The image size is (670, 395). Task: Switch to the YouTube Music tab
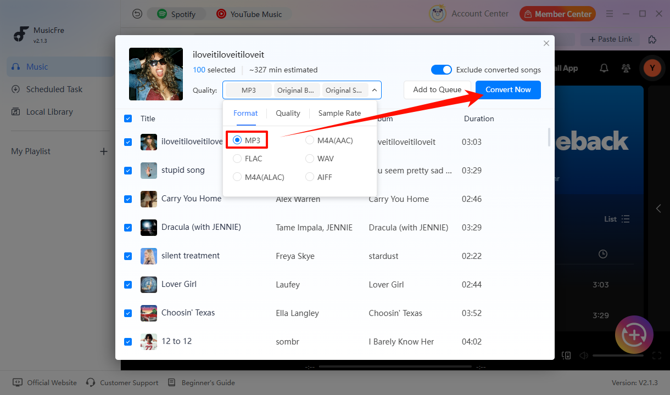(x=250, y=14)
